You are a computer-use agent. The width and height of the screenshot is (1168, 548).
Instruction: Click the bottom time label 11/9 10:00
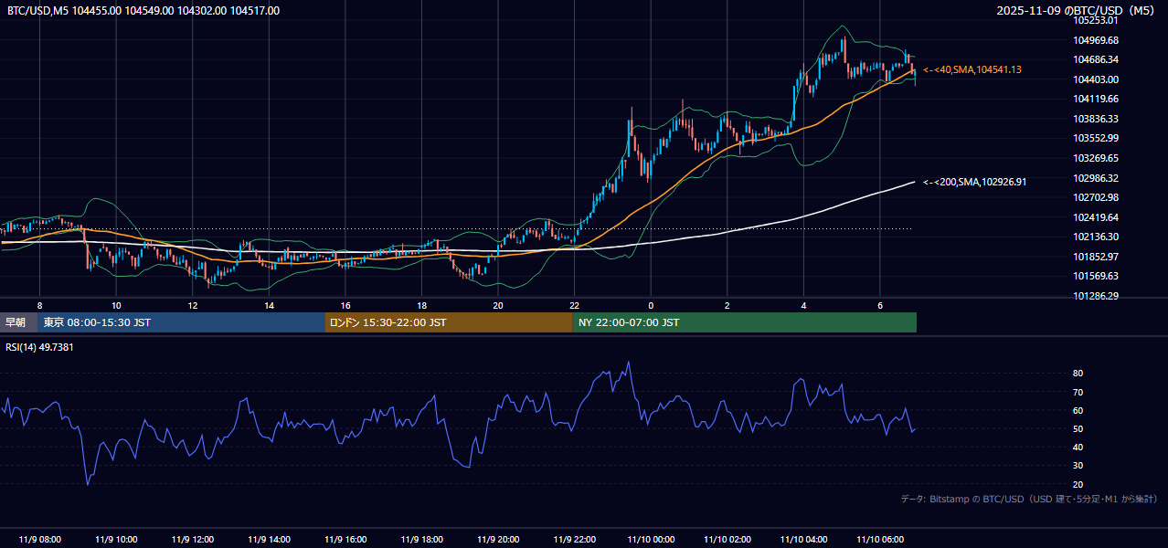tap(116, 540)
